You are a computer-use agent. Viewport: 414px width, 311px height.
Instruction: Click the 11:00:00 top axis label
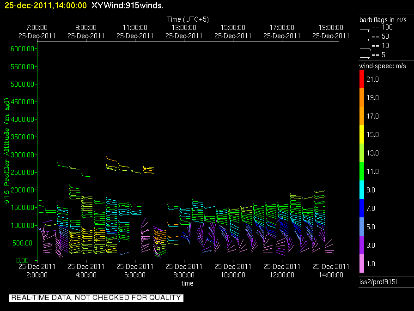click(x=135, y=27)
